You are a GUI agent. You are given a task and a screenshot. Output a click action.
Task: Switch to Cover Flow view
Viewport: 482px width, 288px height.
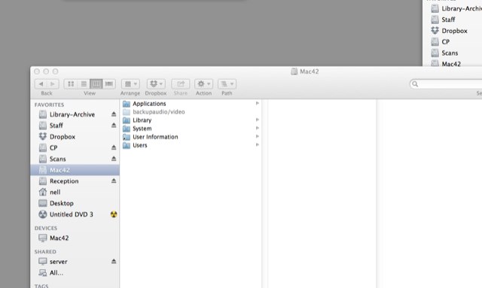[108, 83]
